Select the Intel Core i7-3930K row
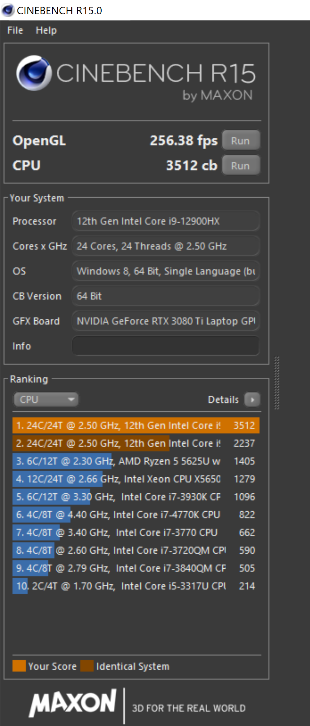Image resolution: width=310 pixels, height=726 pixels. [x=136, y=497]
